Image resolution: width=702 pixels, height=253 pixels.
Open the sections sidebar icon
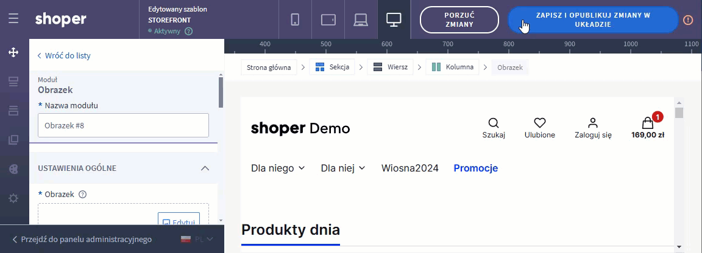coord(13,81)
